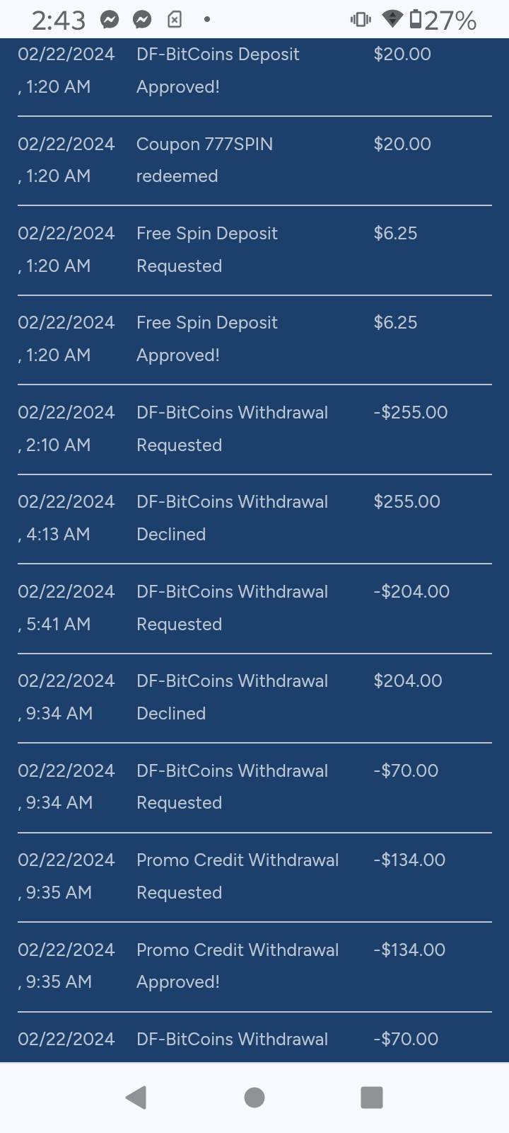
Task: Tap the vibrate mode status icon
Action: pyautogui.click(x=361, y=20)
